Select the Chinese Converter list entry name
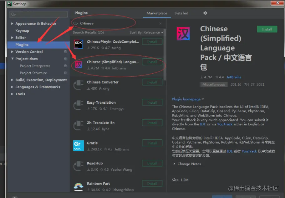The image size is (285, 198). pyautogui.click(x=103, y=82)
